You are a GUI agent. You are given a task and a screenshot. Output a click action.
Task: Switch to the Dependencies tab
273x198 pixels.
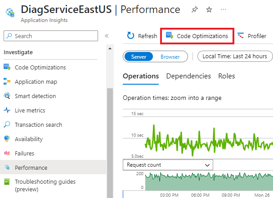tap(188, 76)
